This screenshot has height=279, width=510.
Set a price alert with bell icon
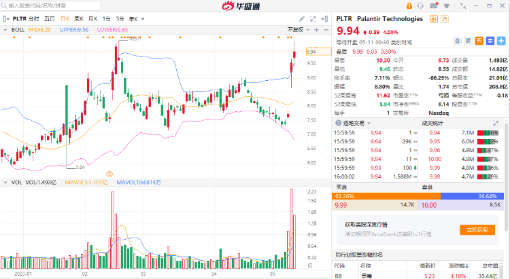click(458, 41)
